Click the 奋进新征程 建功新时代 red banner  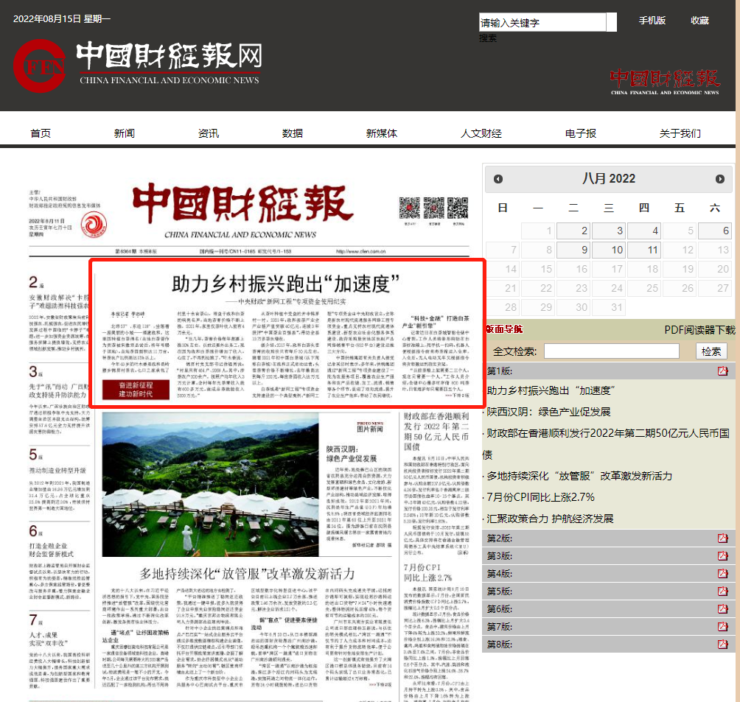click(x=136, y=390)
